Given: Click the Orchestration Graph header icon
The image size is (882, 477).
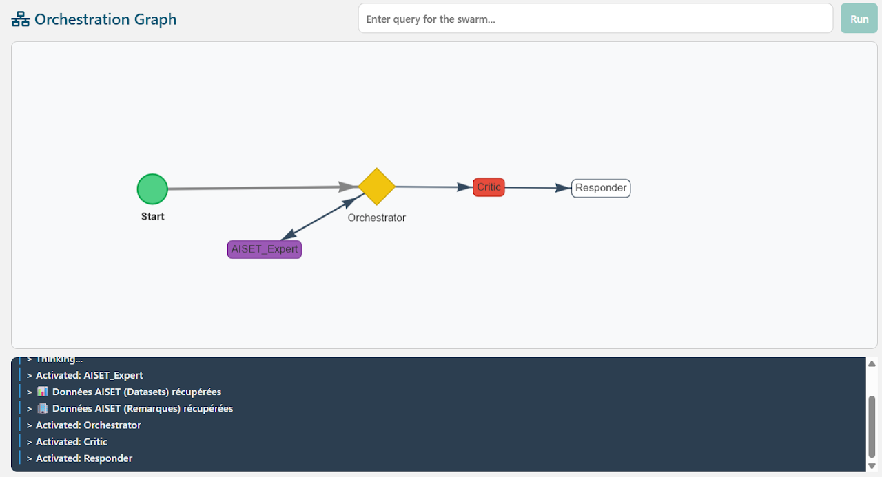Looking at the screenshot, I should pos(21,19).
